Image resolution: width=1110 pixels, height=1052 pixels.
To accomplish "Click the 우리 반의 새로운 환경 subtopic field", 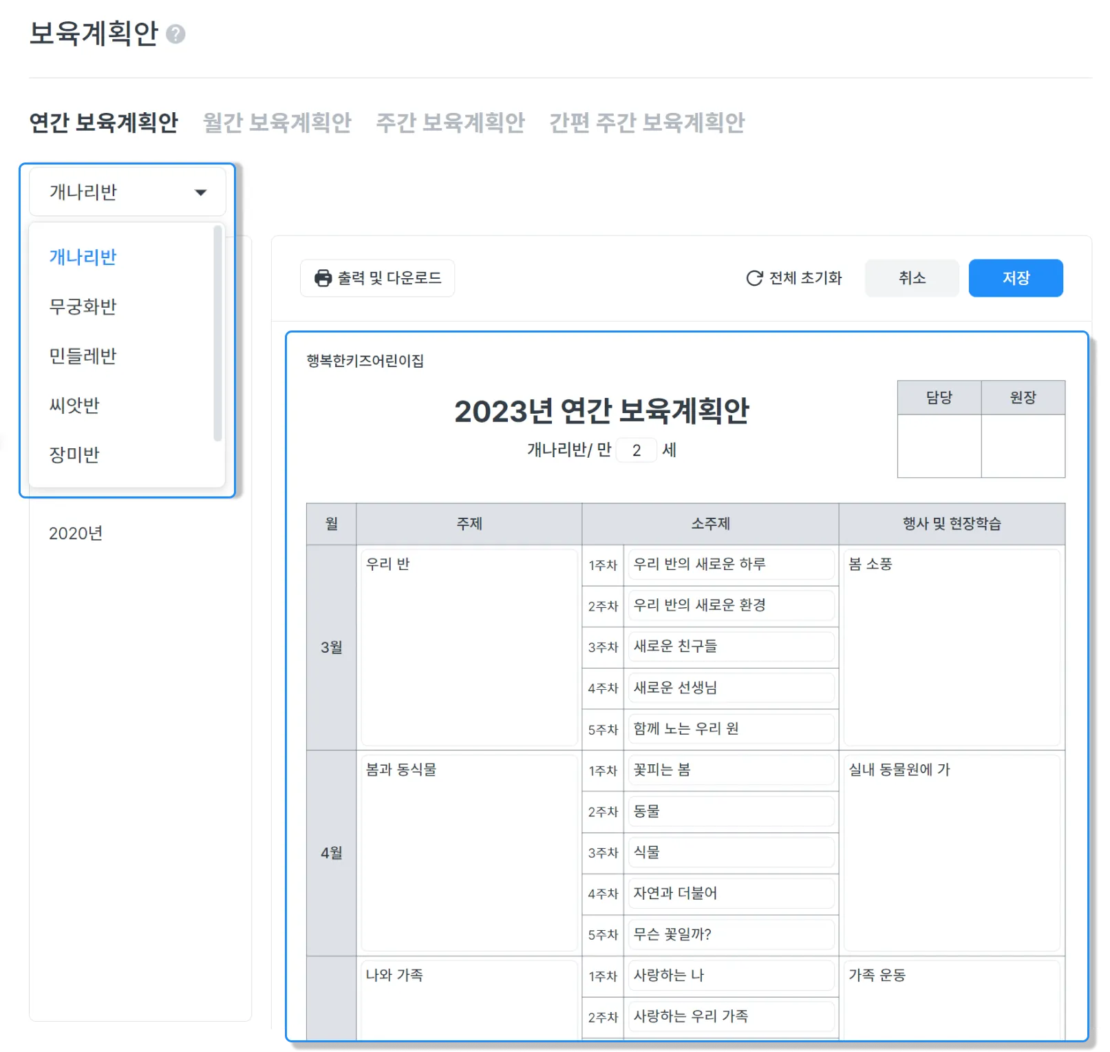I will click(731, 605).
